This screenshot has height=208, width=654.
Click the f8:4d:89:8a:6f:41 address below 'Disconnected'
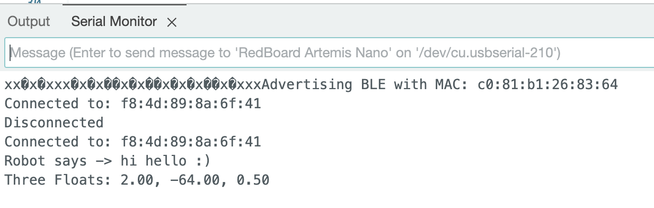tap(191, 142)
